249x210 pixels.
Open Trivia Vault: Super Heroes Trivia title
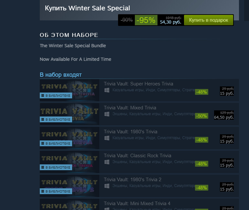(138, 84)
